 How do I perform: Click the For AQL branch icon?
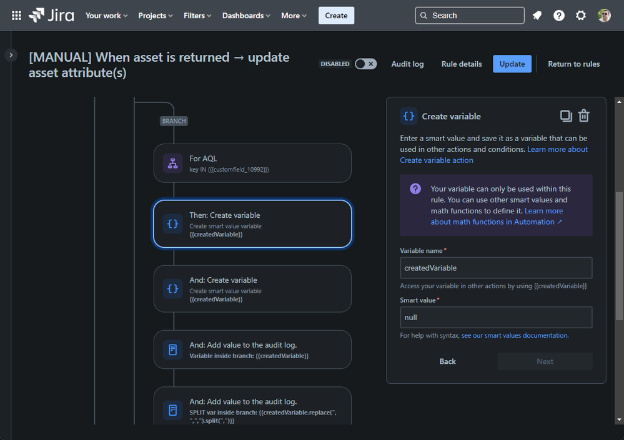click(173, 164)
